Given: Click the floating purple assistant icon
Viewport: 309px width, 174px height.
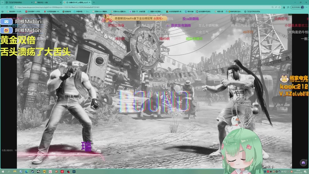Looking at the screenshot, I should [304, 163].
